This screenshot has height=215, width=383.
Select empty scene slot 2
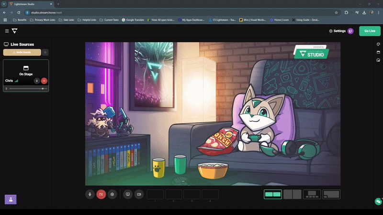tap(173, 194)
